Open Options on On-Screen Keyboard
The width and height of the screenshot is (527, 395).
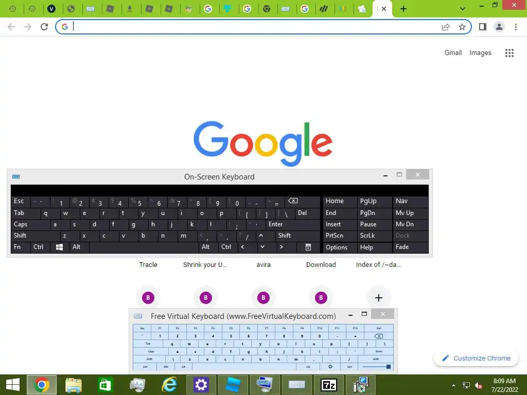pyautogui.click(x=340, y=247)
